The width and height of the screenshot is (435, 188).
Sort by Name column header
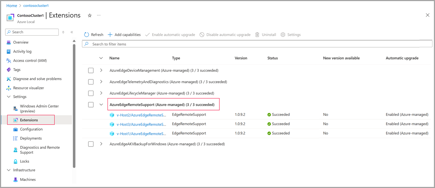(114, 58)
